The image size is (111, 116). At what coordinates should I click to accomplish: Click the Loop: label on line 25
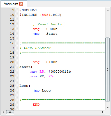coord(25,86)
